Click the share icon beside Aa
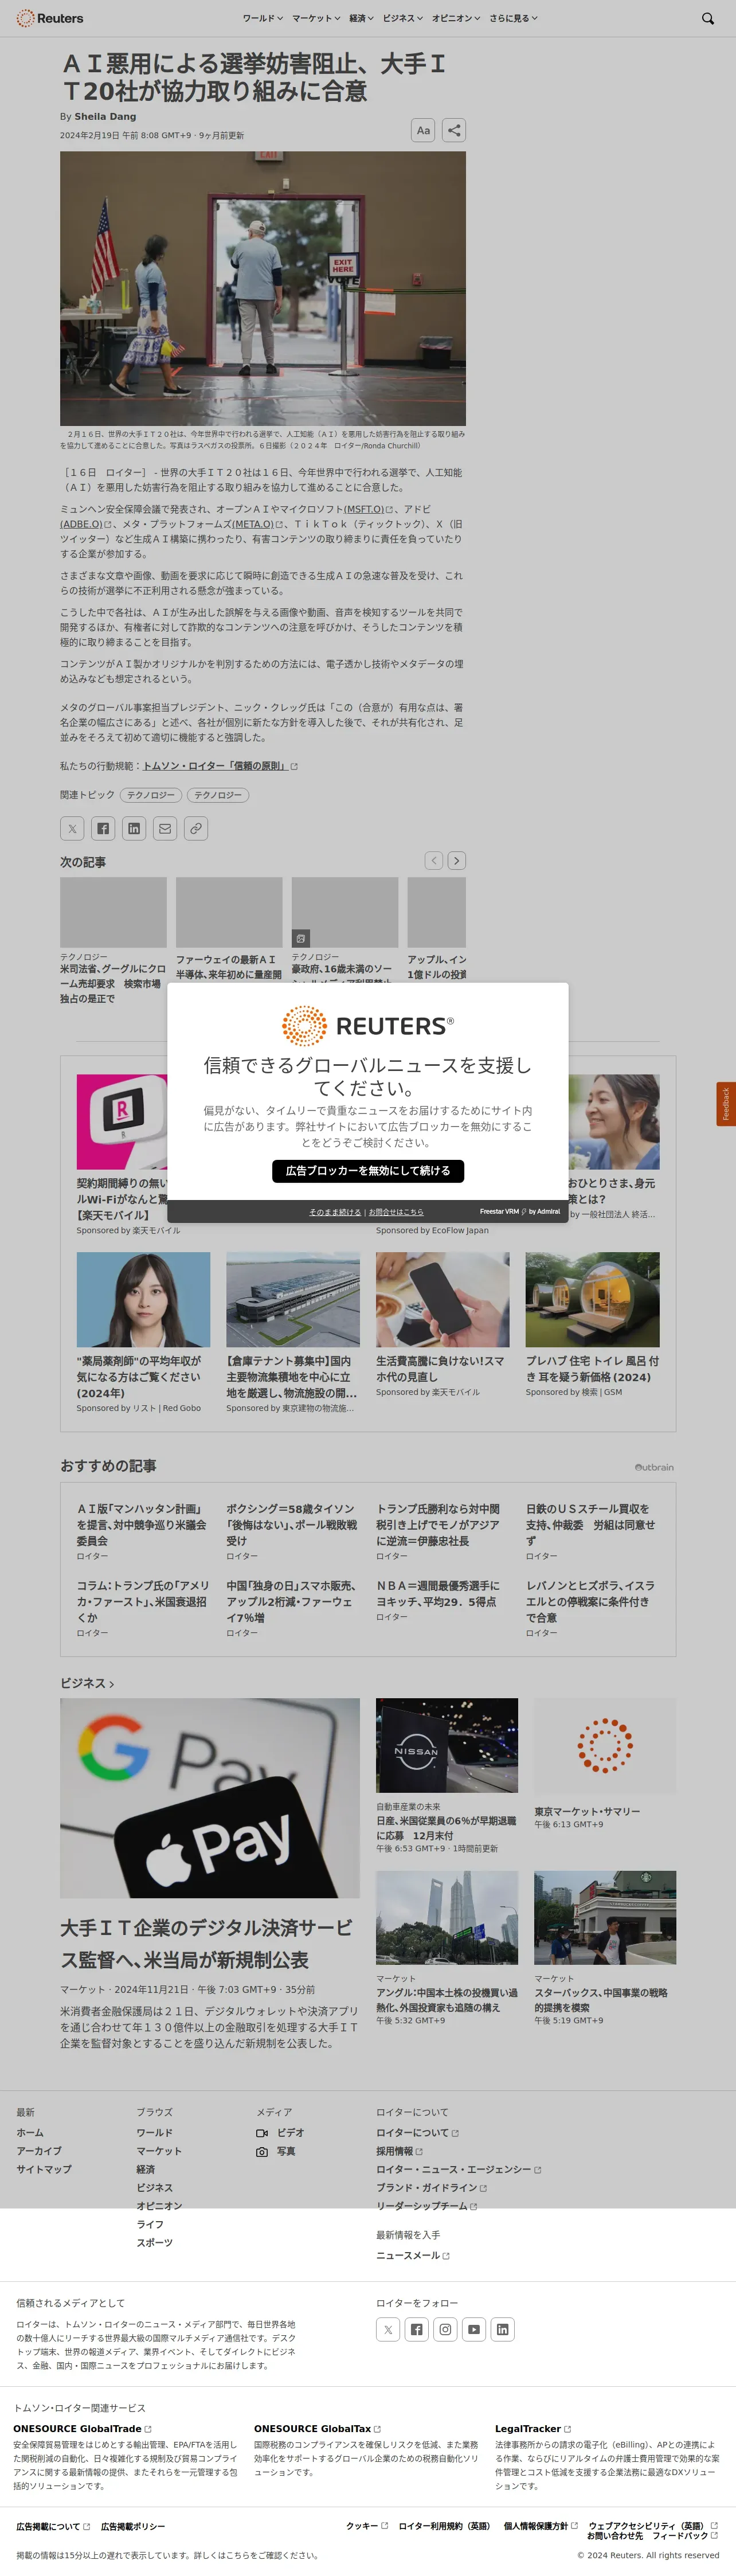The height and width of the screenshot is (2576, 736). pos(454,130)
